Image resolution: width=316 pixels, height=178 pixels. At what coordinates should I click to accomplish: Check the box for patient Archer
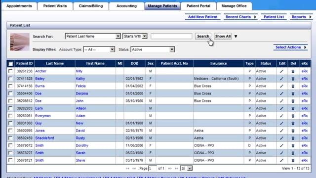pos(10,71)
